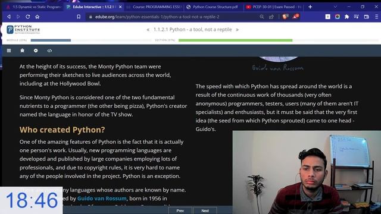Open the settings gear icon in the course toolbar

pyautogui.click(x=36, y=51)
